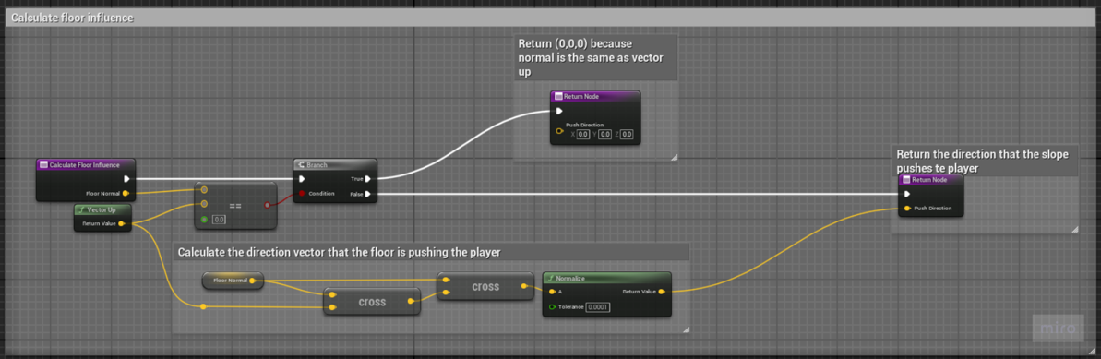The image size is (1101, 359).
Task: Click the Push Direction pin of zero-vector Return Node
Action: (x=559, y=131)
